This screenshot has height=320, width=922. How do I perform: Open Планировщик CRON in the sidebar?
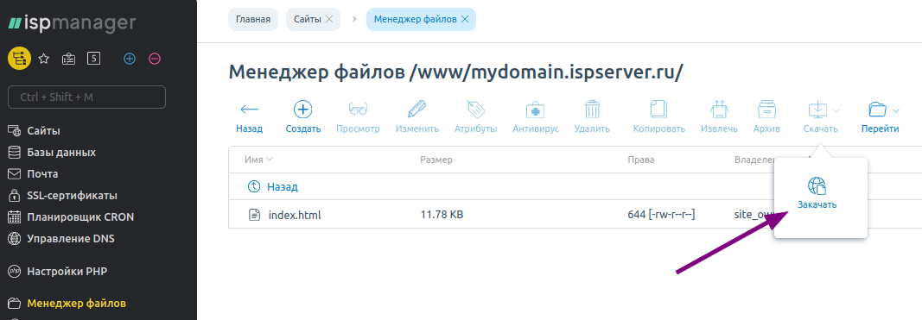coord(80,217)
